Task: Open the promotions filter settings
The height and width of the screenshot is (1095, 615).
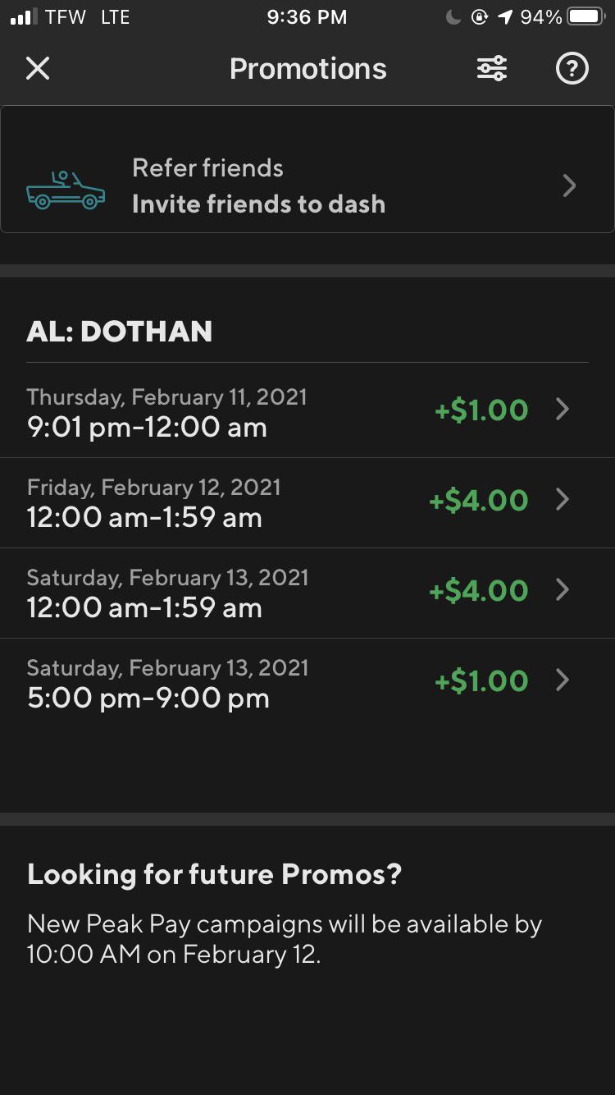Action: tap(491, 69)
